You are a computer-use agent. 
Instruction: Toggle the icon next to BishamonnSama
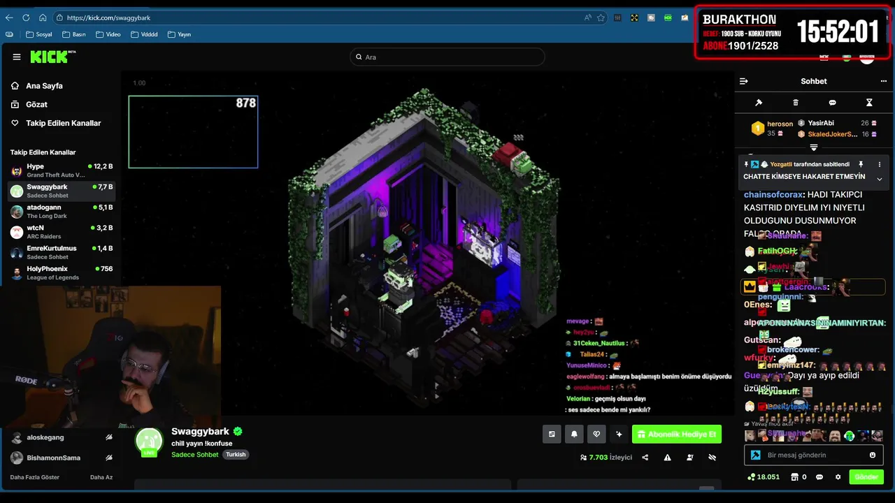point(108,458)
